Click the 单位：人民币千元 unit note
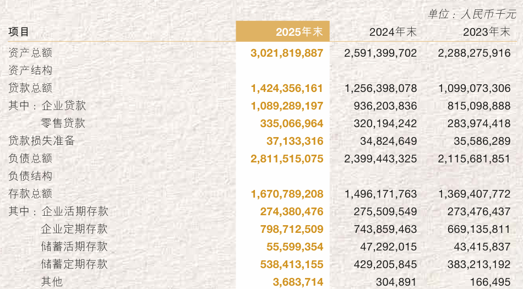 pos(472,14)
